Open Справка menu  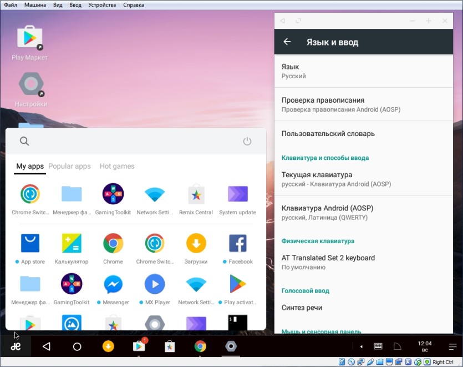click(x=134, y=5)
